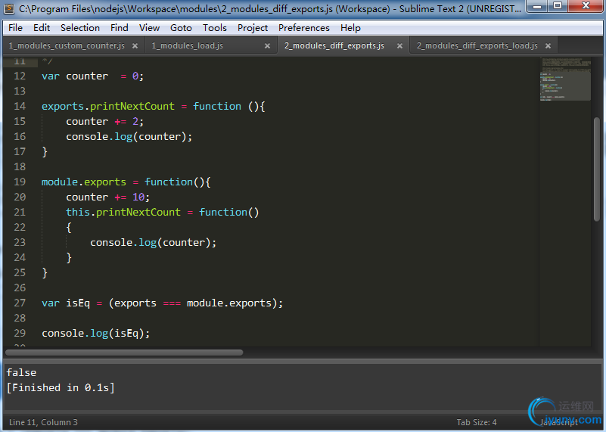The height and width of the screenshot is (432, 606).
Task: Click the vertical scrollbar thumb
Action: coord(597,169)
